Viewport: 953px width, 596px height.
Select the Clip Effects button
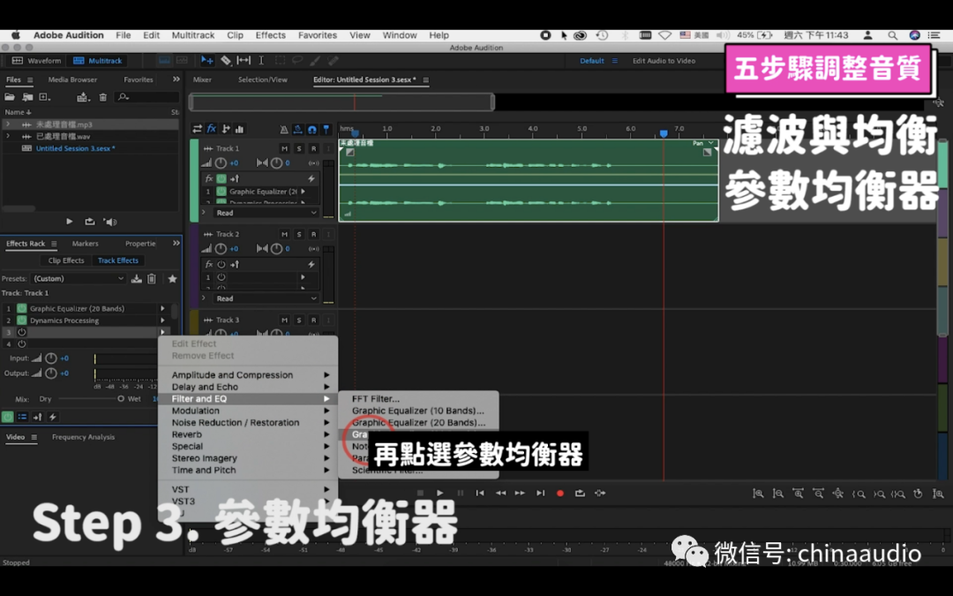click(66, 260)
